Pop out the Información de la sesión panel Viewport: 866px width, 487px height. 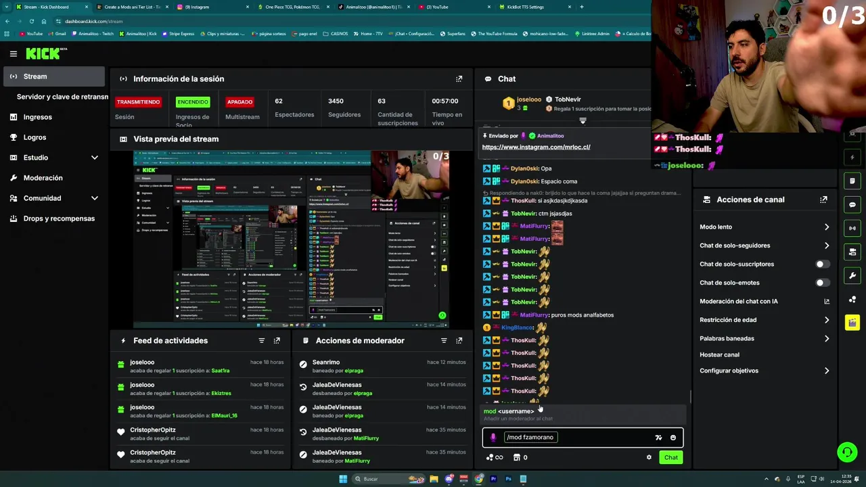(459, 78)
